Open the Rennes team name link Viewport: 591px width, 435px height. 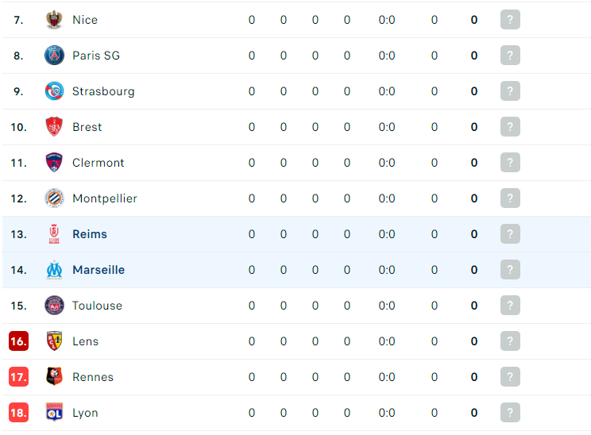pos(93,377)
